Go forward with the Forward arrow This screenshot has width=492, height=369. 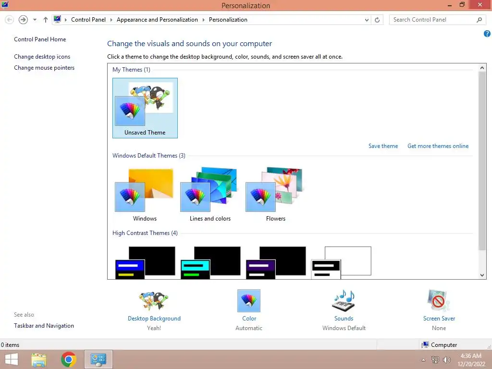pos(23,20)
